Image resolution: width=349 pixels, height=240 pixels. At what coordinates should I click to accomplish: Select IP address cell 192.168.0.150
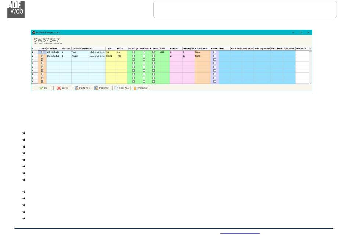click(x=54, y=52)
